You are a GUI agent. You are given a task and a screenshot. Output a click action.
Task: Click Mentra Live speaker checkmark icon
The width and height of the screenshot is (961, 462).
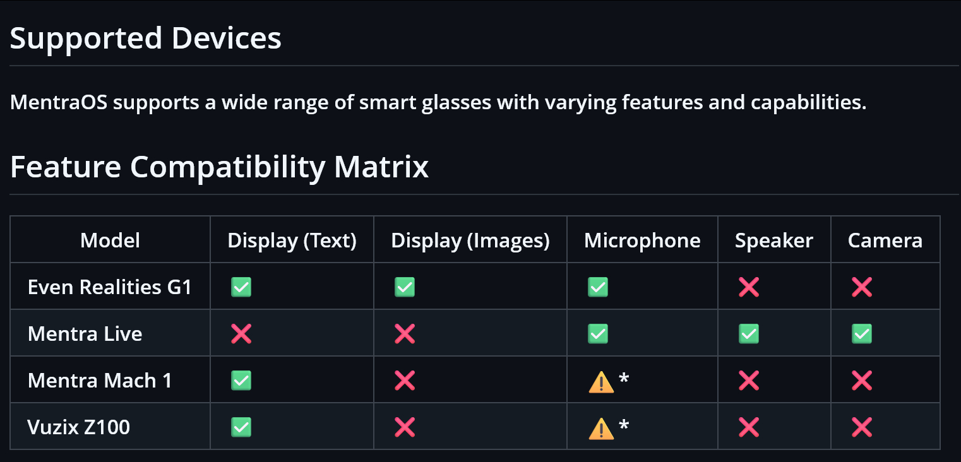[749, 334]
